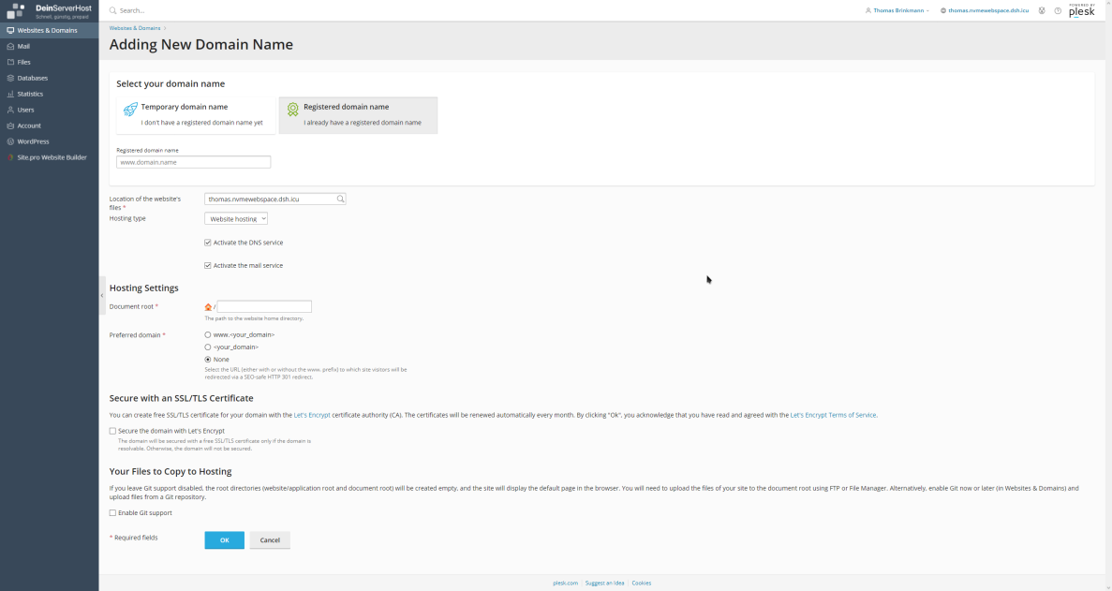This screenshot has width=1112, height=591.
Task: Expand Thomas Brinkmann user menu
Action: coord(899,11)
